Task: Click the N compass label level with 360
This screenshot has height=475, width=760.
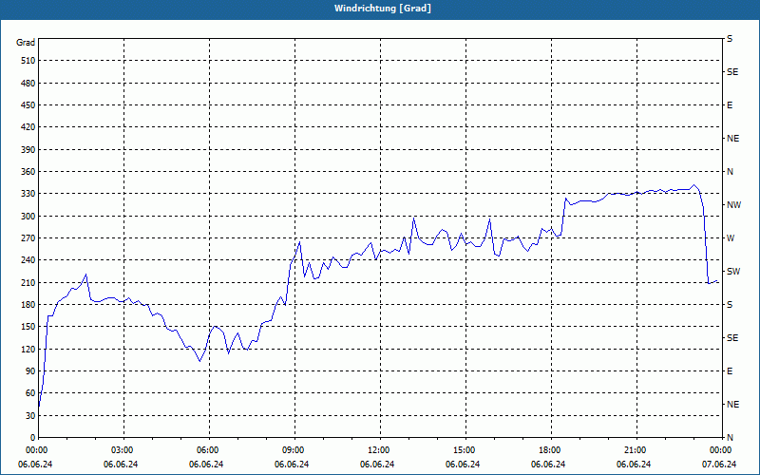Action: click(731, 172)
